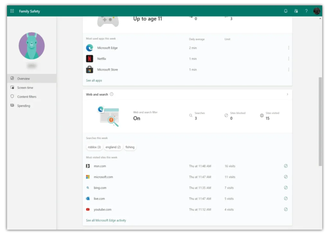The image size is (329, 235).
Task: Open more options for Microsoft Store
Action: tap(289, 70)
